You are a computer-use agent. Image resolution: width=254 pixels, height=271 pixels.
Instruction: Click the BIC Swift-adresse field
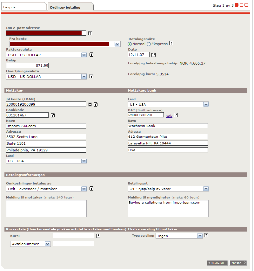[146, 115]
